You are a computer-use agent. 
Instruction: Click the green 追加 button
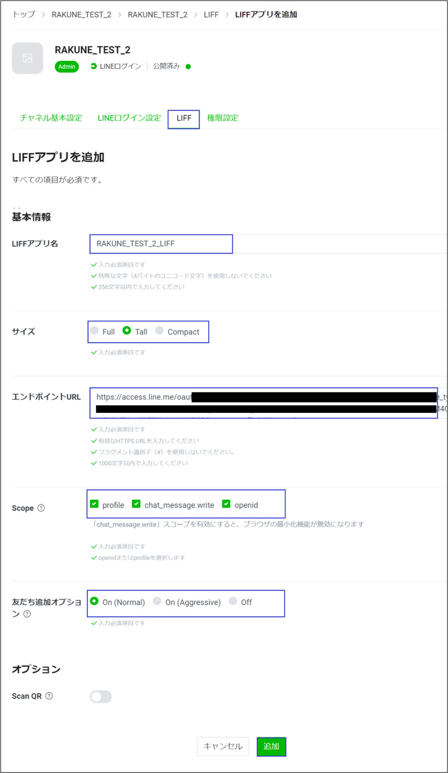[x=271, y=746]
